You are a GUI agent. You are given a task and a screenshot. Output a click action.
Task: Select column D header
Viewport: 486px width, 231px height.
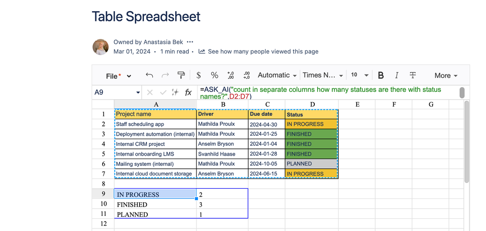coord(311,105)
